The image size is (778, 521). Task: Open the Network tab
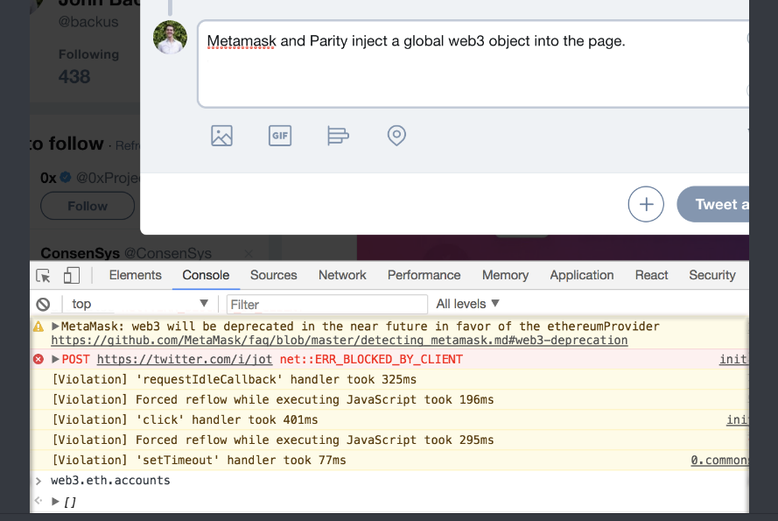tap(342, 275)
